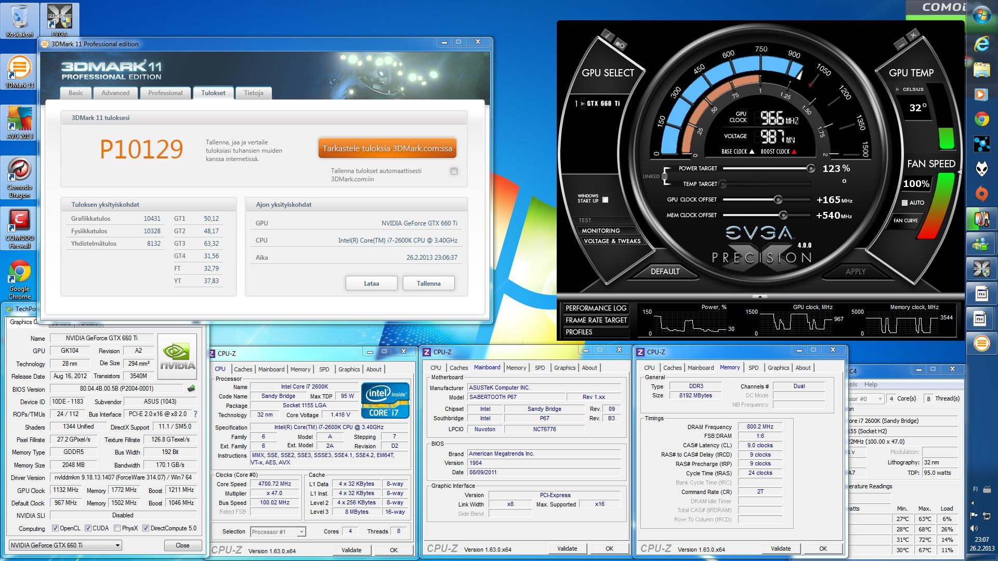Viewport: 998px width, 561px height.
Task: Launch Comodo Dragon from the desktop
Action: (x=19, y=178)
